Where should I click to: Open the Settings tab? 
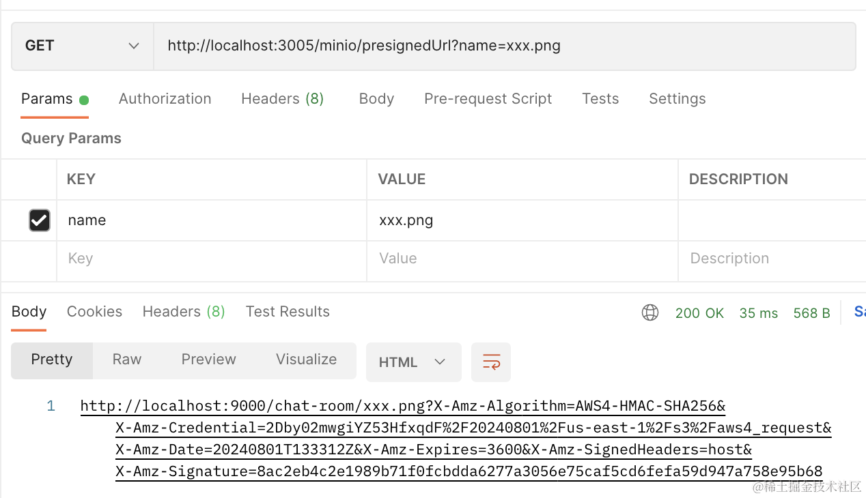pos(677,99)
